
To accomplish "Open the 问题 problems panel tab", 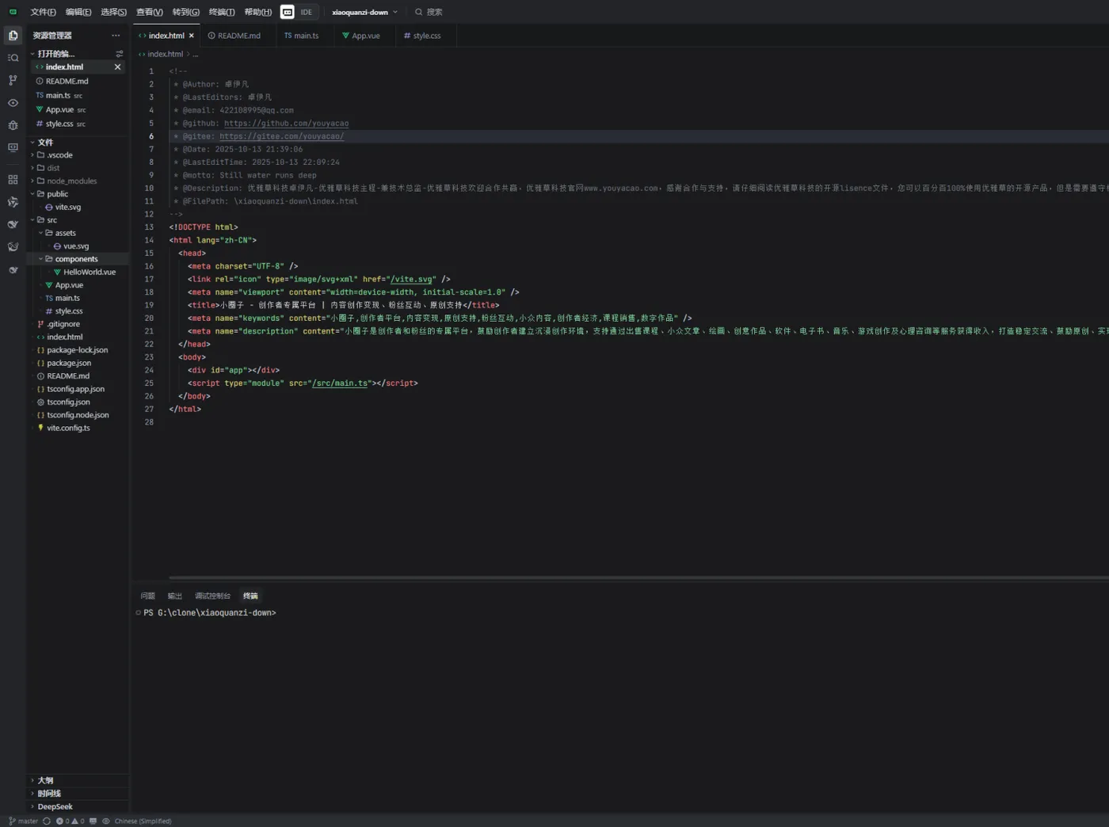I will click(x=147, y=596).
